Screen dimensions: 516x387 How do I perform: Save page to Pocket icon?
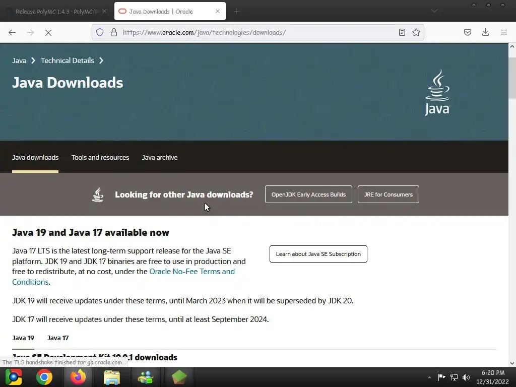pos(467,32)
